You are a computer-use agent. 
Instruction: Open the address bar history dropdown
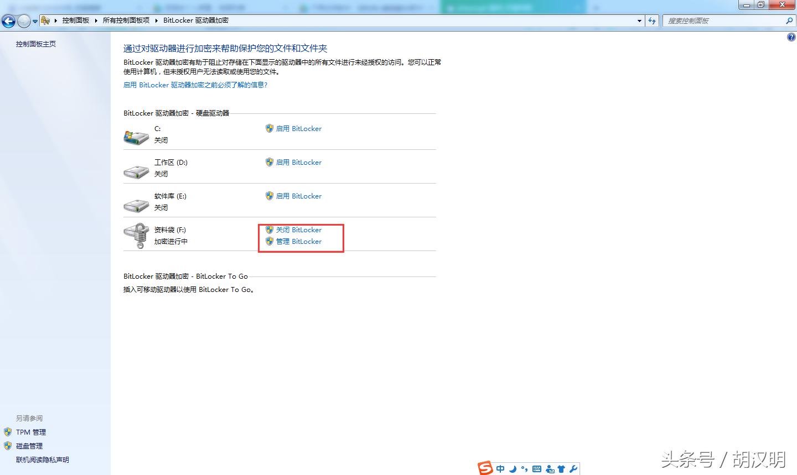tap(639, 20)
